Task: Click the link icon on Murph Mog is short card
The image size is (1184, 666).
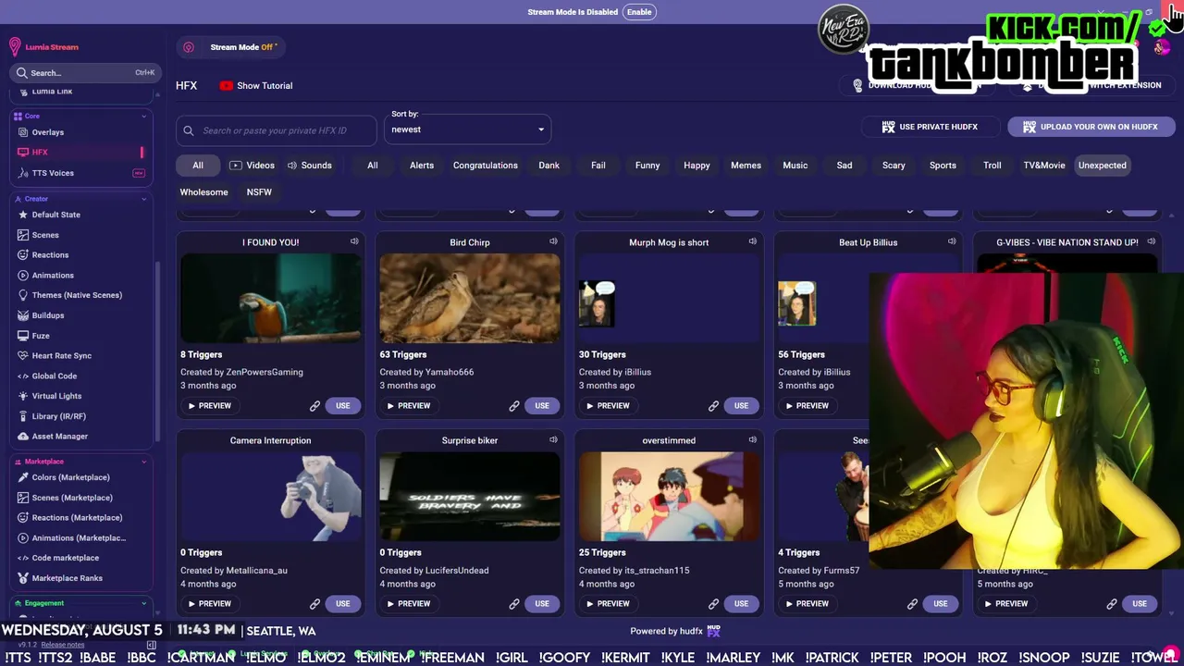Action: point(713,406)
